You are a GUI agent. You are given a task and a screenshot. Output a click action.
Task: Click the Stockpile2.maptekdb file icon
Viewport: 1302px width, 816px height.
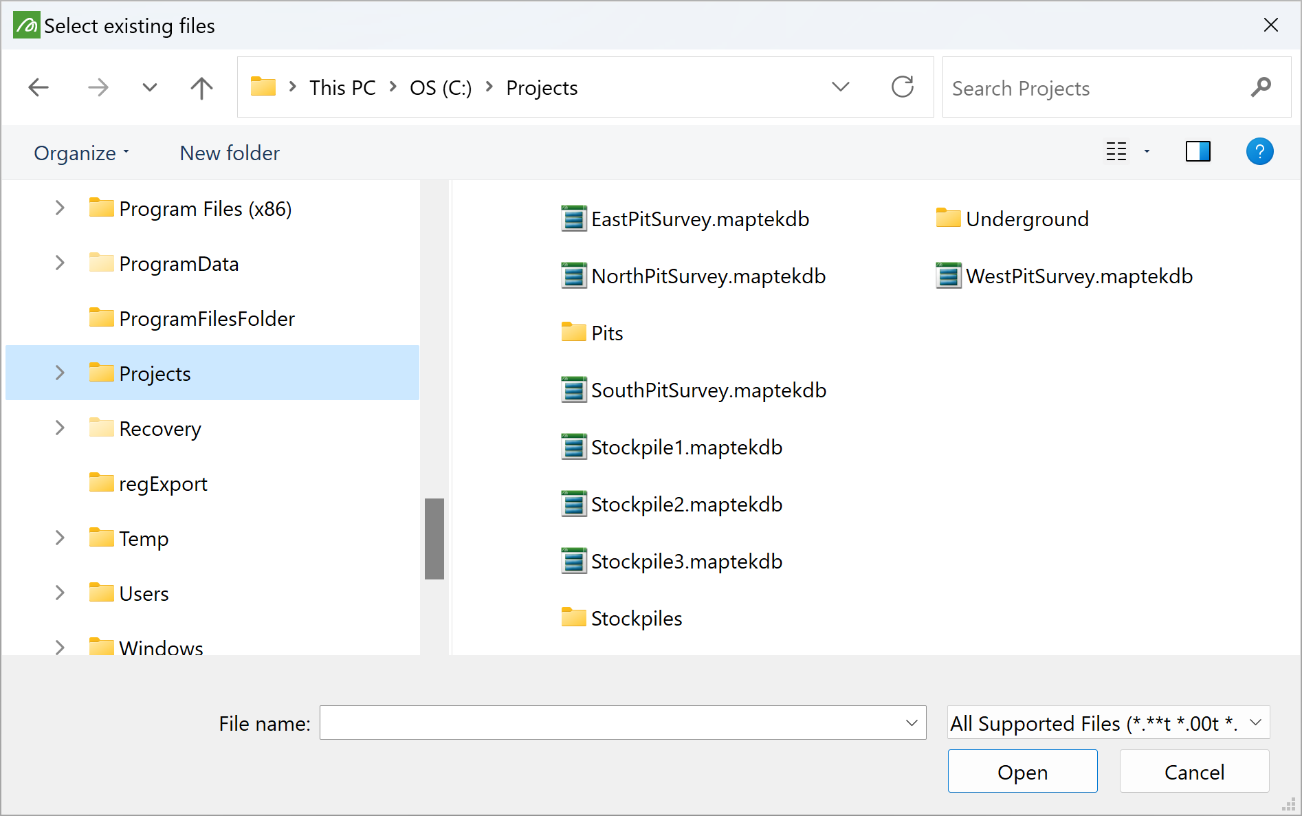click(x=574, y=505)
